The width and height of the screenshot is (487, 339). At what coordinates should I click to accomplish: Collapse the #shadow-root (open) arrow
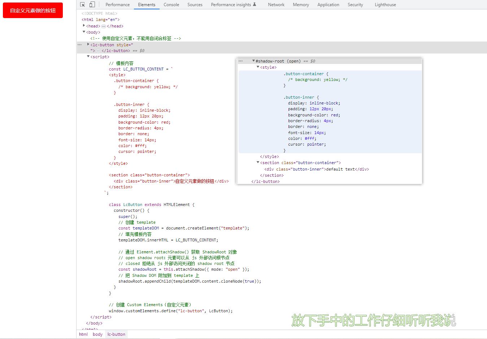pos(253,61)
